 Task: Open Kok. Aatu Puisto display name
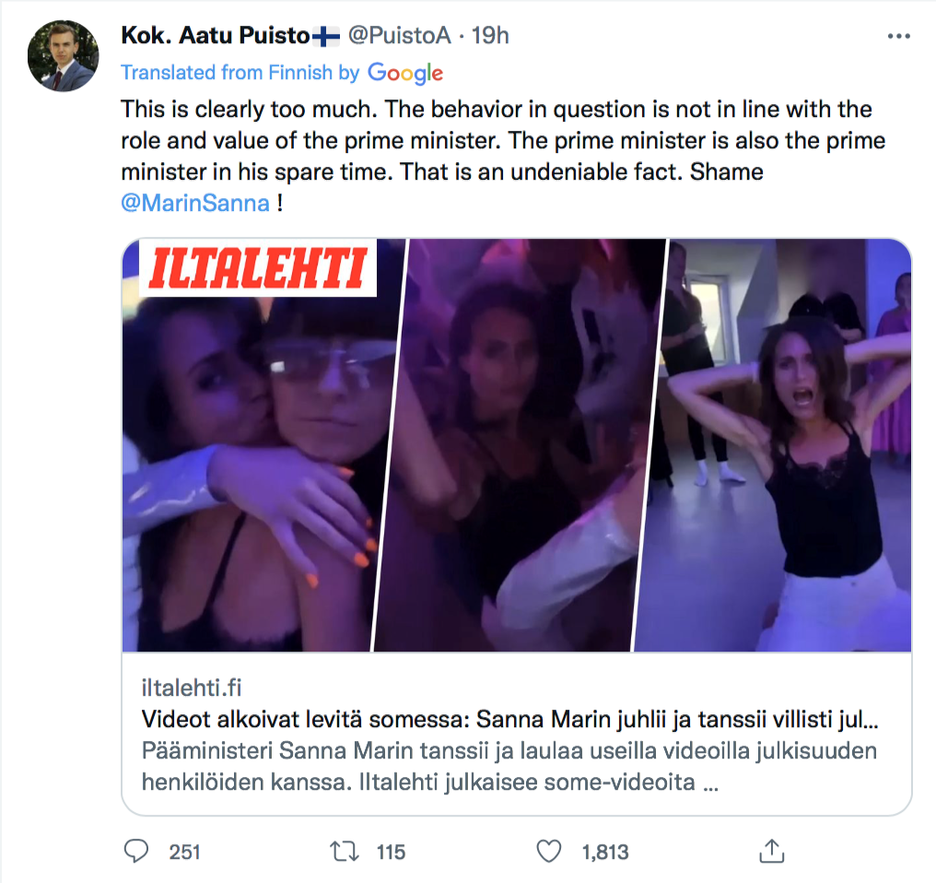coord(216,36)
